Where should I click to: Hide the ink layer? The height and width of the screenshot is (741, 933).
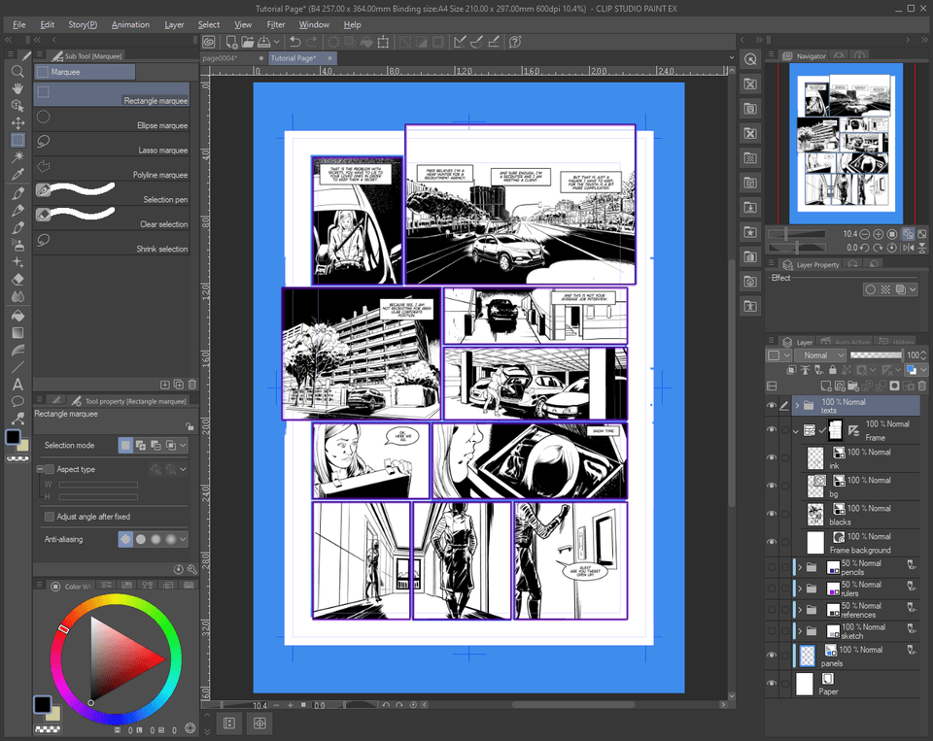(x=772, y=456)
